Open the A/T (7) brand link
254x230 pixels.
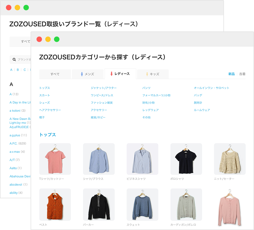coord(14,160)
